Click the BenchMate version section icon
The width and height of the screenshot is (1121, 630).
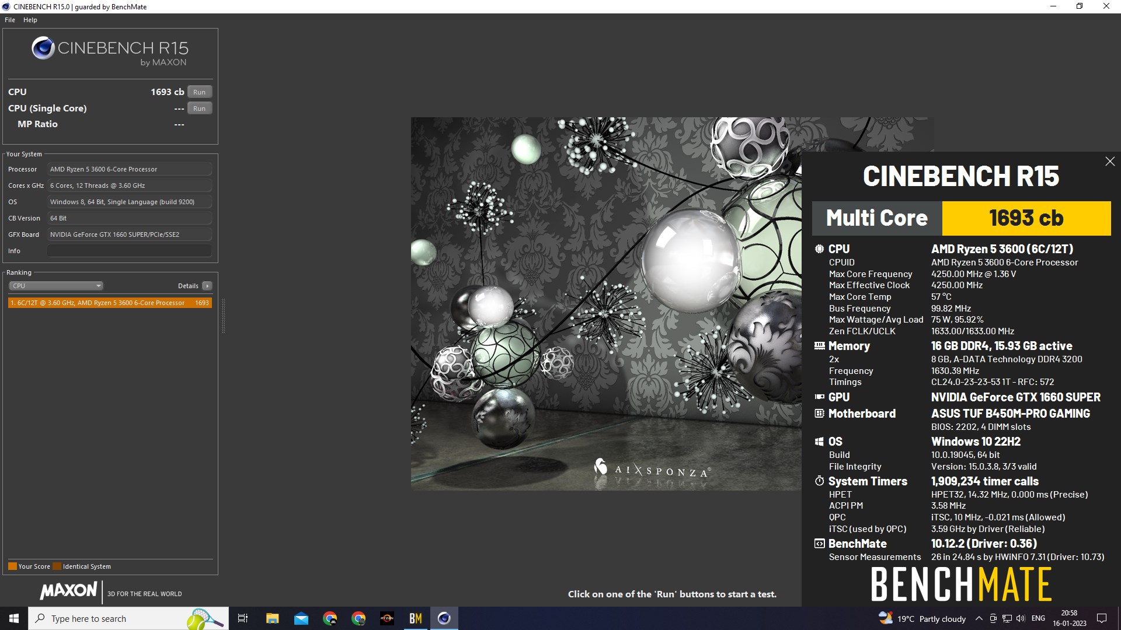click(x=820, y=544)
